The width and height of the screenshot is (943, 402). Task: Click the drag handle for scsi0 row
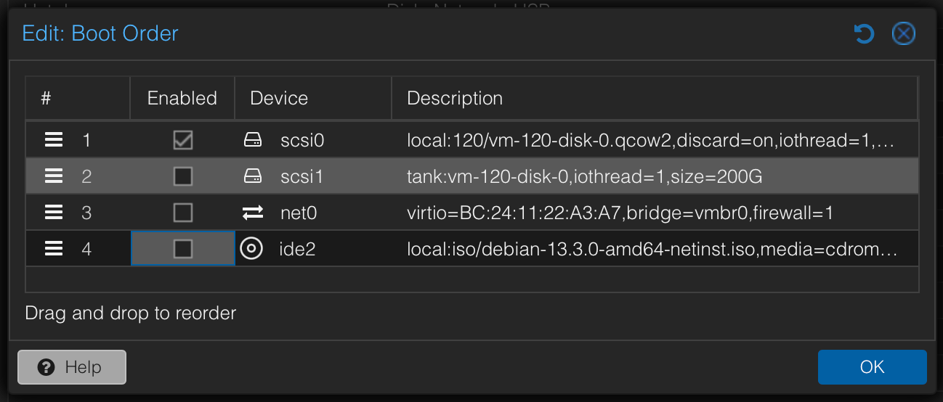coord(54,140)
